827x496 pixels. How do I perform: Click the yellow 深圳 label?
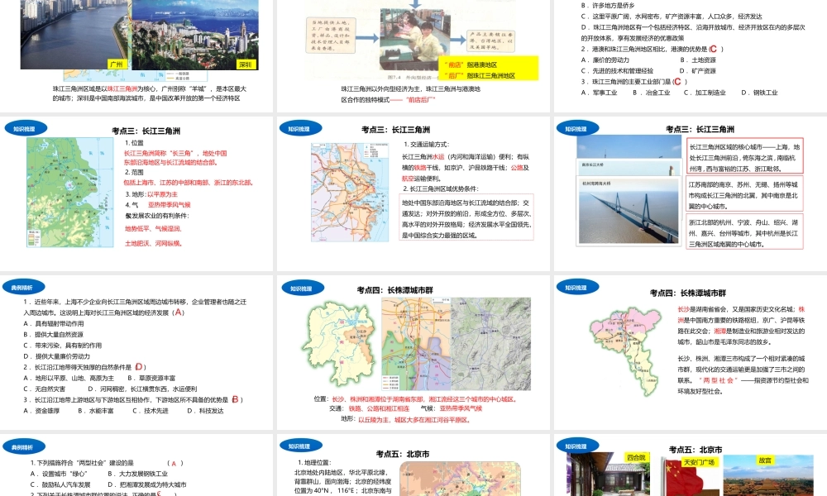(246, 64)
